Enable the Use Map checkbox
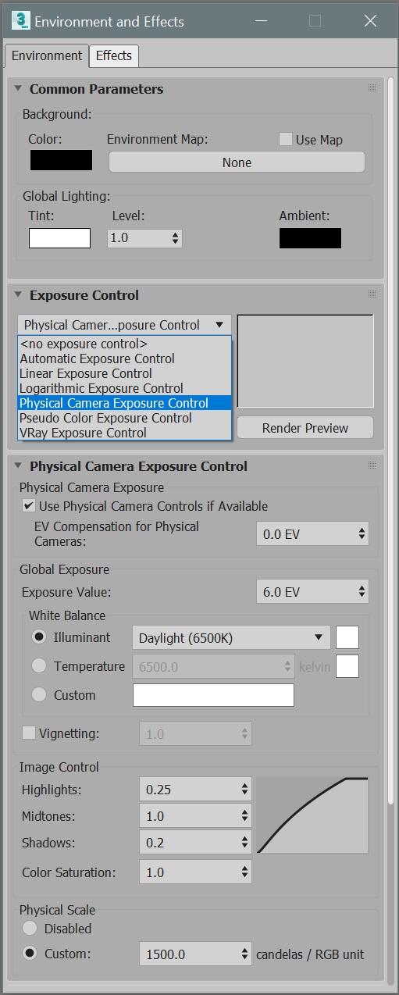 pyautogui.click(x=286, y=140)
